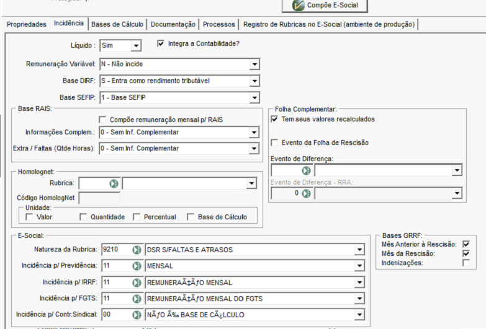The height and width of the screenshot is (329, 486).
Task: Click the Evento de Diferença - RRA lookup icon
Action: (306, 193)
